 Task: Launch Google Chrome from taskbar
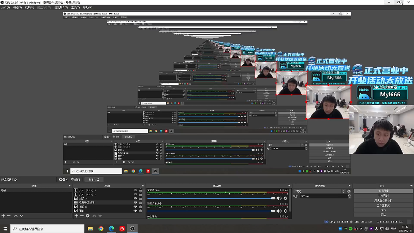[x=101, y=228]
